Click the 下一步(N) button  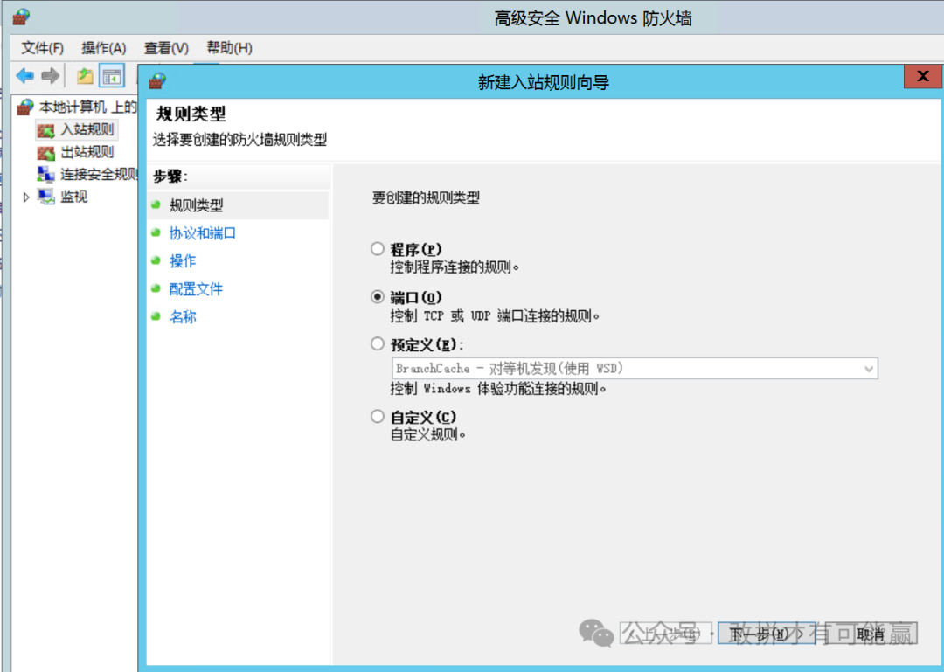[767, 634]
